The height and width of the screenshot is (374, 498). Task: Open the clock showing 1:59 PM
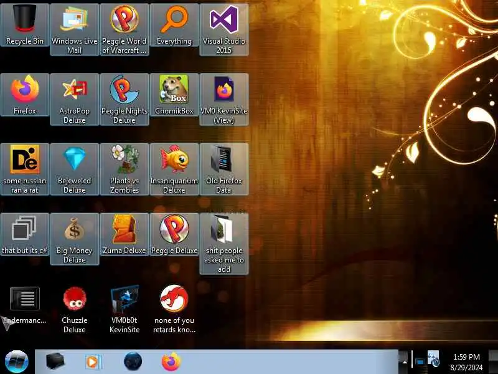466,362
